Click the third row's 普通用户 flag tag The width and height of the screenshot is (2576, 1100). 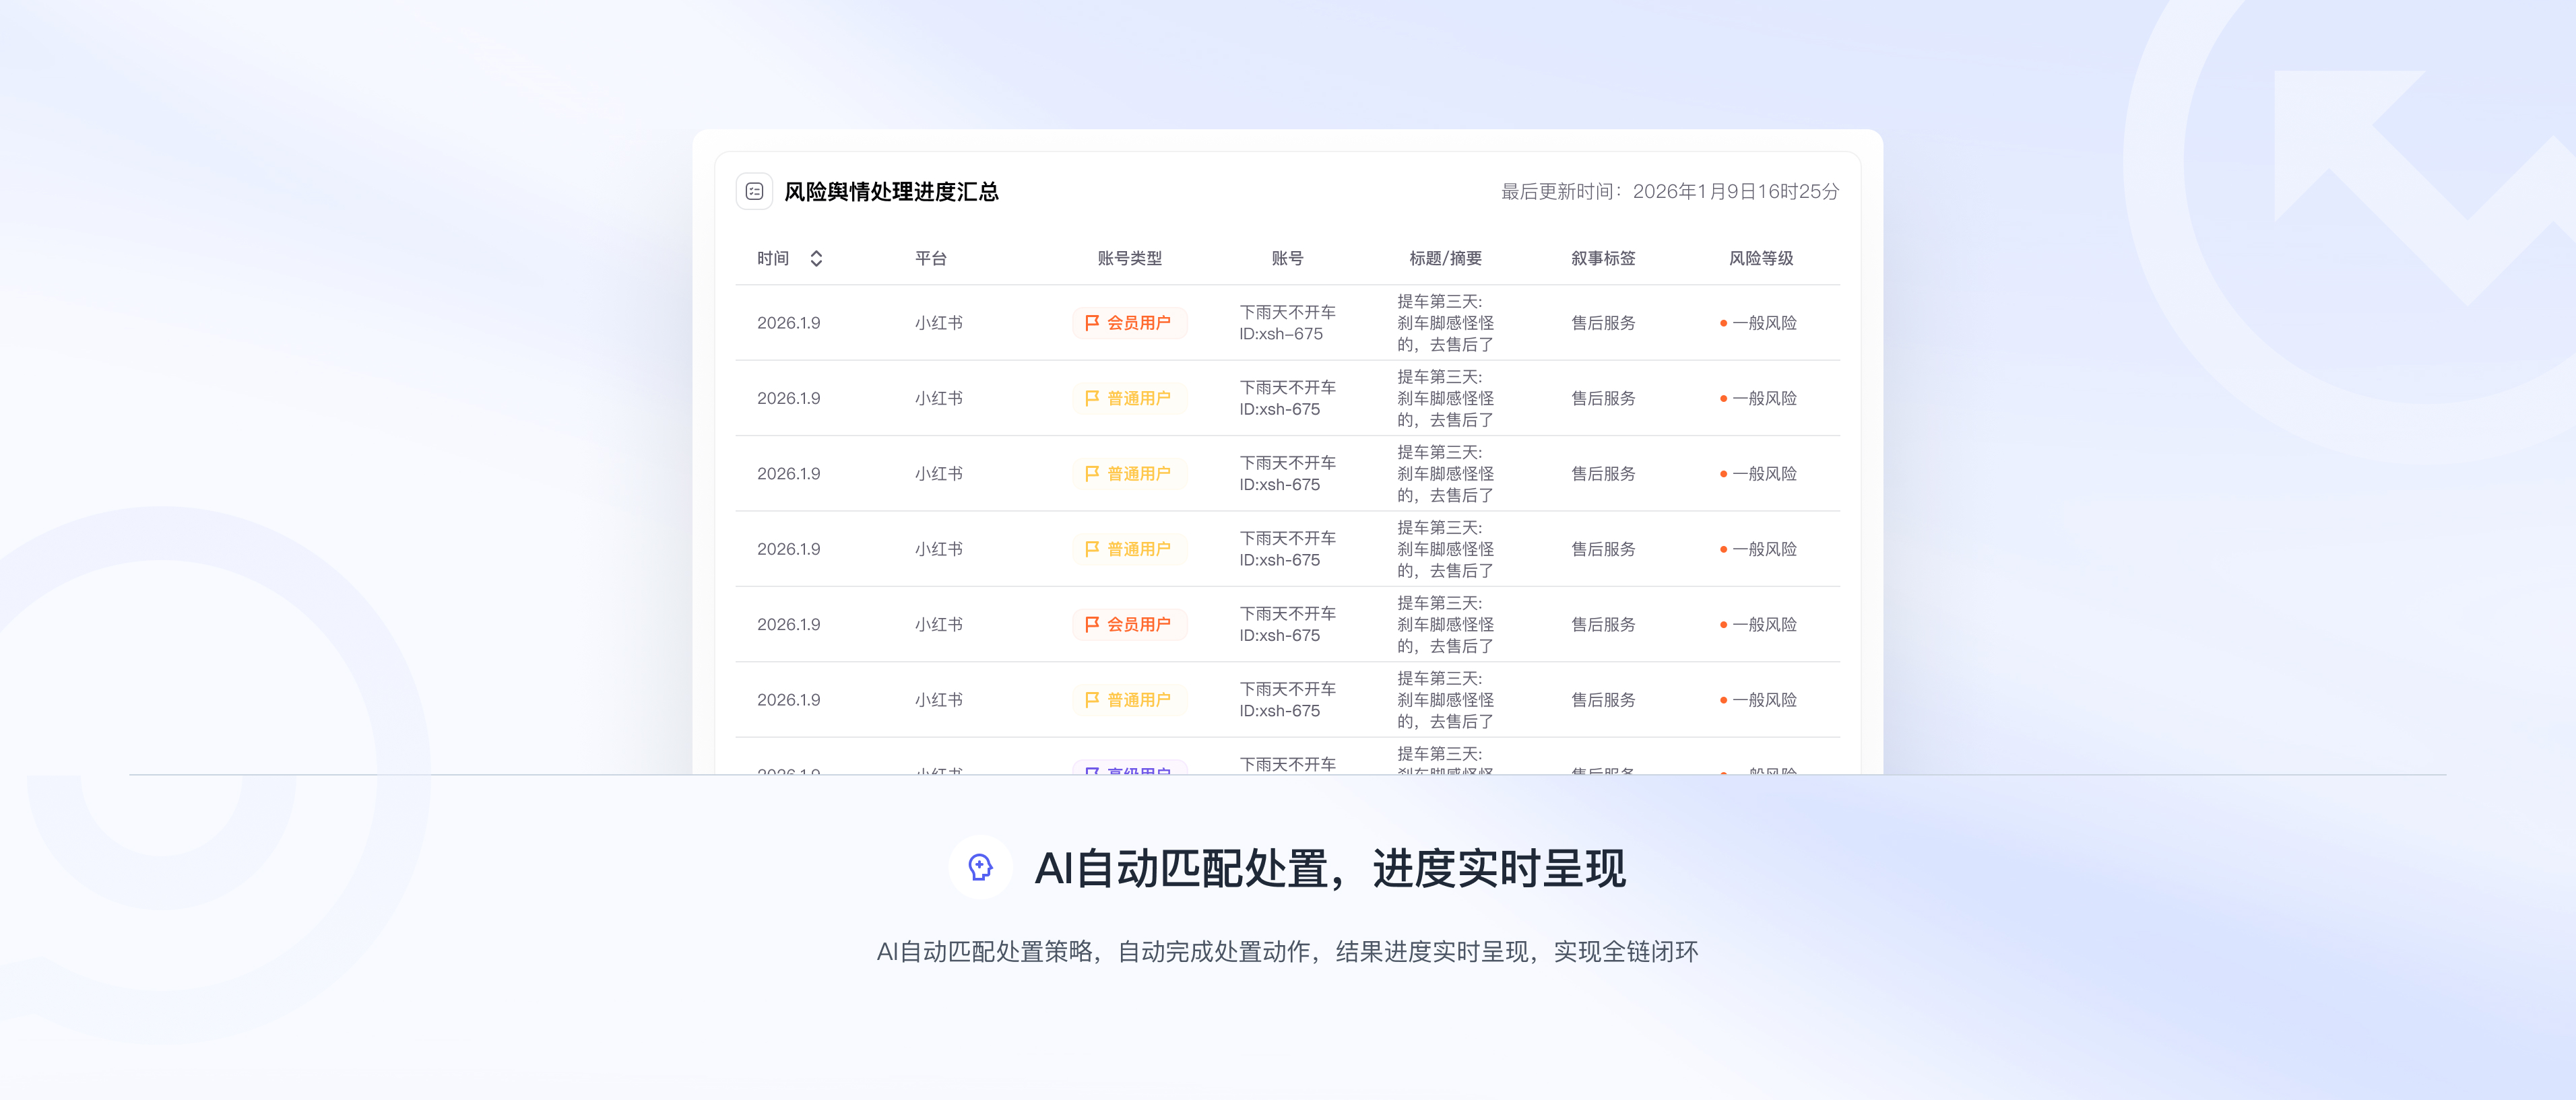(1129, 473)
